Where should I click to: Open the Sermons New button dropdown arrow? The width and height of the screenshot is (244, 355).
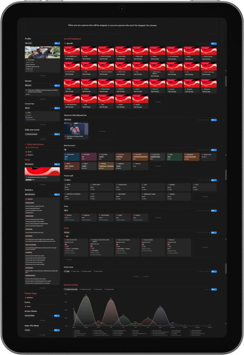[216, 120]
